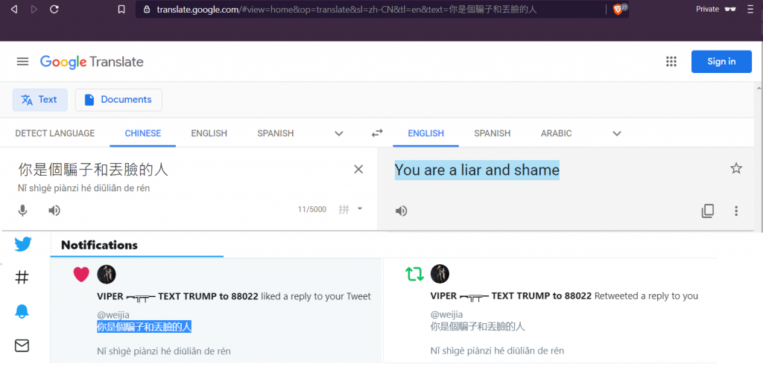Image resolution: width=763 pixels, height=367 pixels.
Task: Choose Spanish as the target language
Action: (492, 133)
